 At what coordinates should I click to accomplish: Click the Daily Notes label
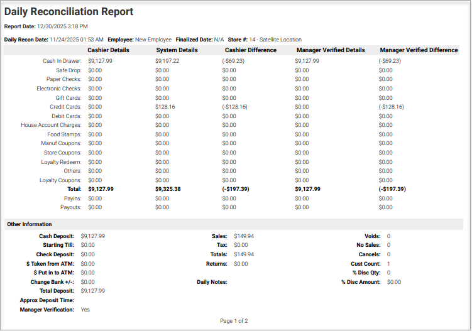click(212, 282)
